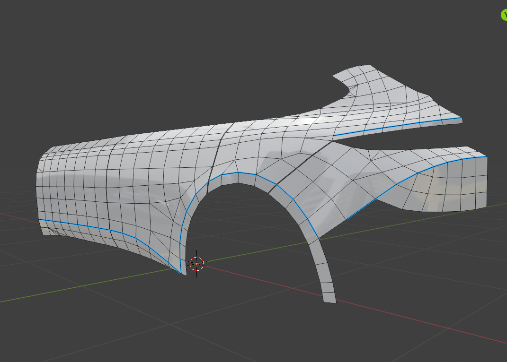Select the bottom tip of the right arch strip

329,299
